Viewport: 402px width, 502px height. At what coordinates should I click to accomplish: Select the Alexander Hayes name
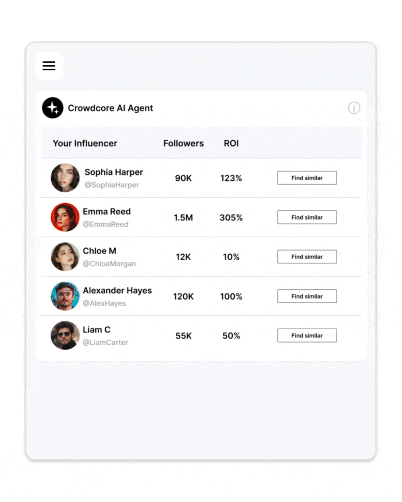pos(117,290)
